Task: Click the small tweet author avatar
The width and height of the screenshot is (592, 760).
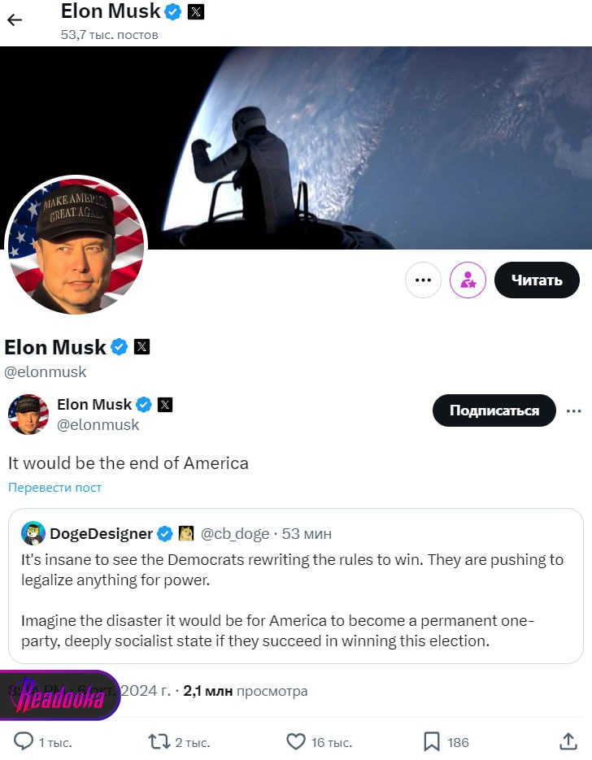Action: [28, 415]
